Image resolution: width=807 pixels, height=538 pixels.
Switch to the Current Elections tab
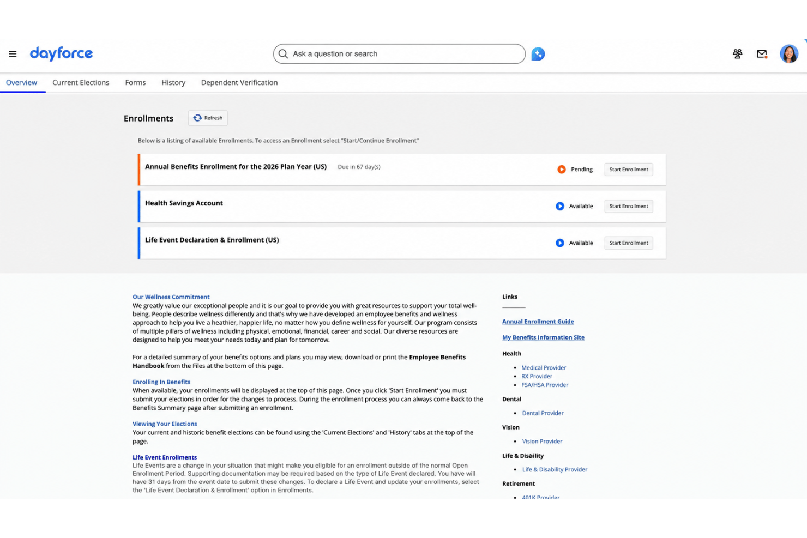81,83
